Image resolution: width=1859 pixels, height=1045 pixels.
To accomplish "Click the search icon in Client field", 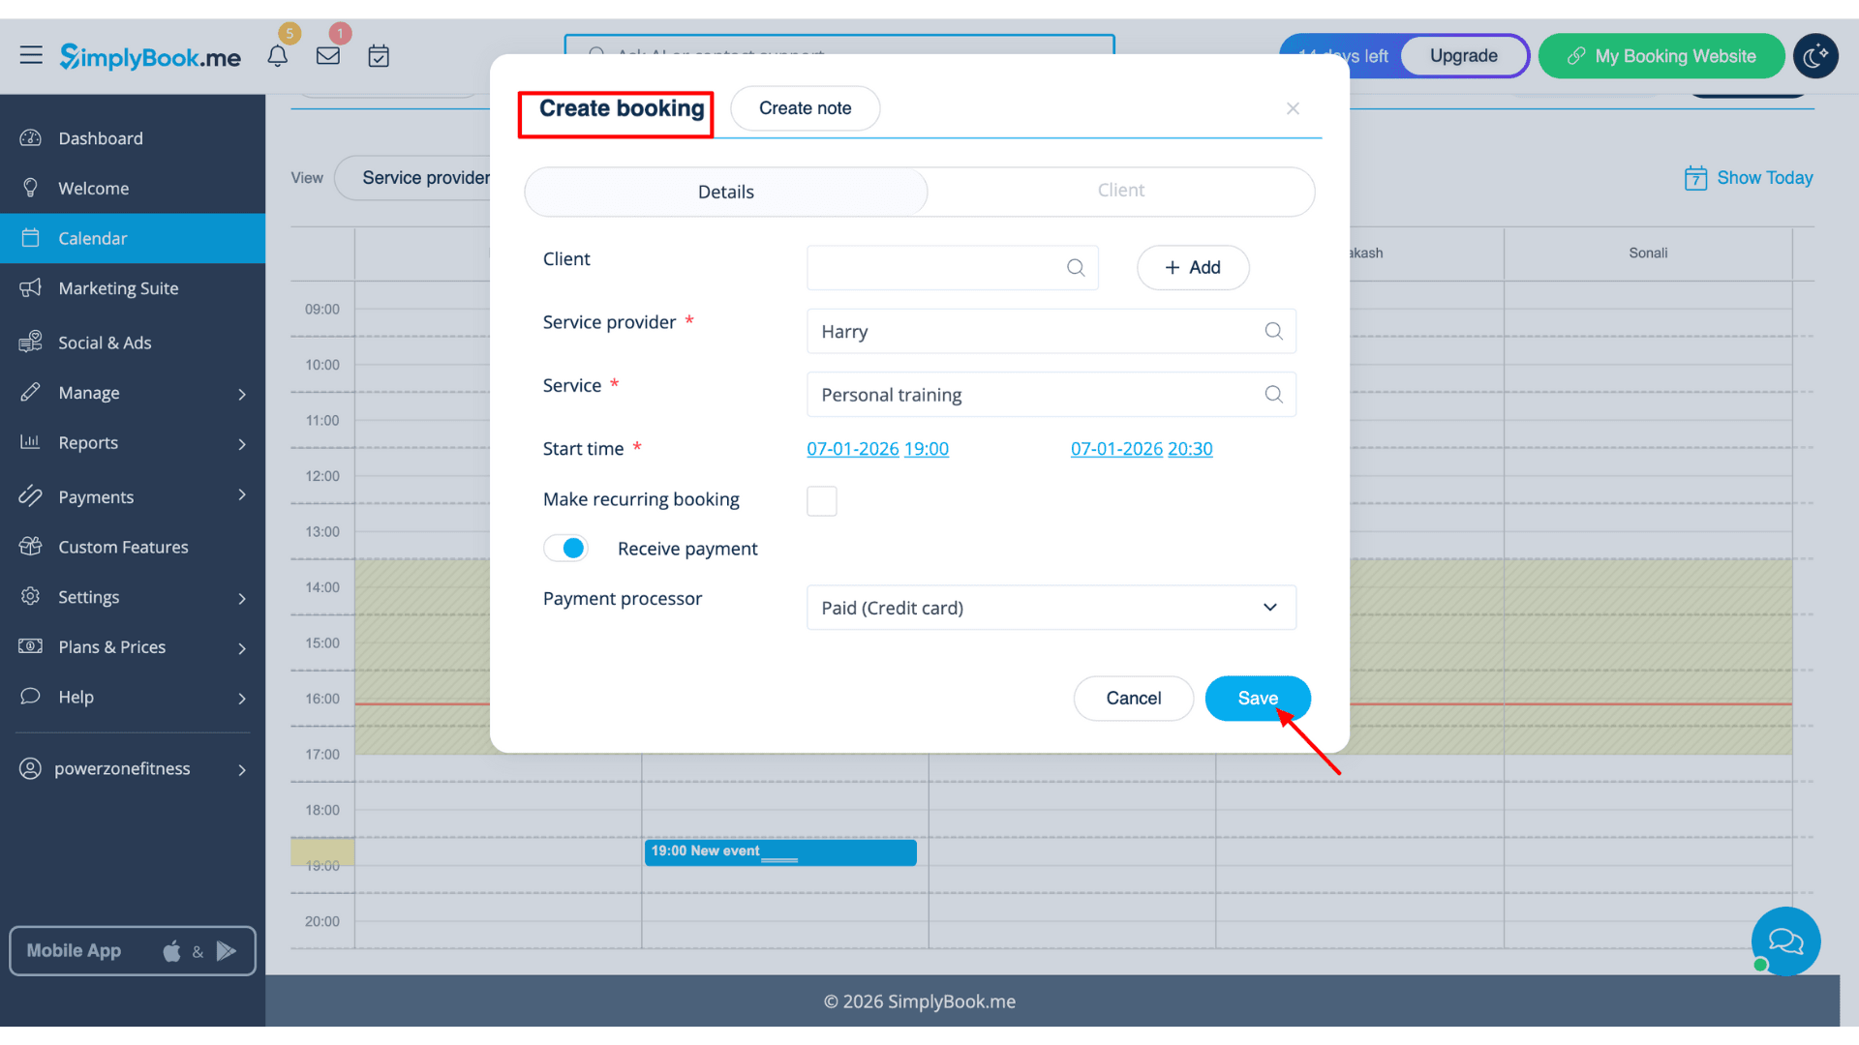I will (x=1076, y=268).
